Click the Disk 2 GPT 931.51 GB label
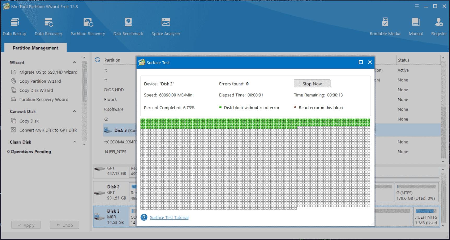This screenshot has height=240, width=450. tap(116, 192)
